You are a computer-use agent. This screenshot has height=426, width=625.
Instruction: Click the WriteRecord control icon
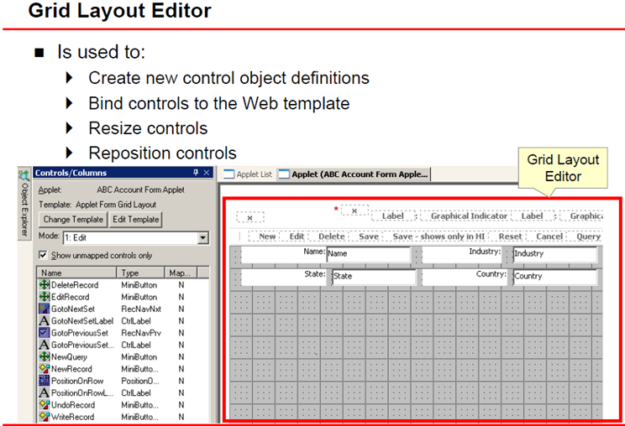tap(45, 417)
